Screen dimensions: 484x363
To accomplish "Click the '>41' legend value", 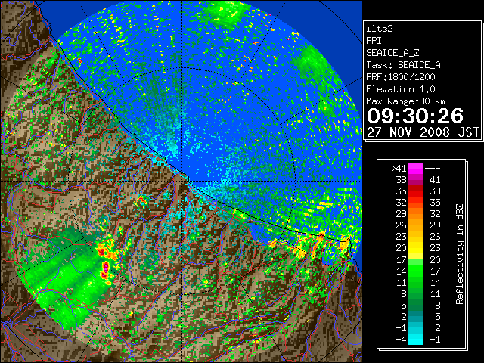I will pyautogui.click(x=399, y=169).
